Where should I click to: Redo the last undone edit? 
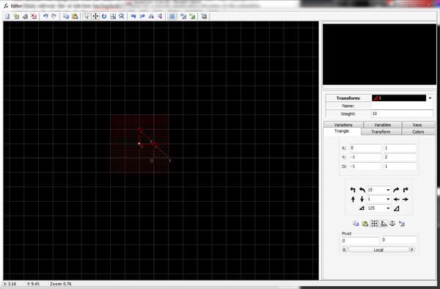pyautogui.click(x=54, y=16)
